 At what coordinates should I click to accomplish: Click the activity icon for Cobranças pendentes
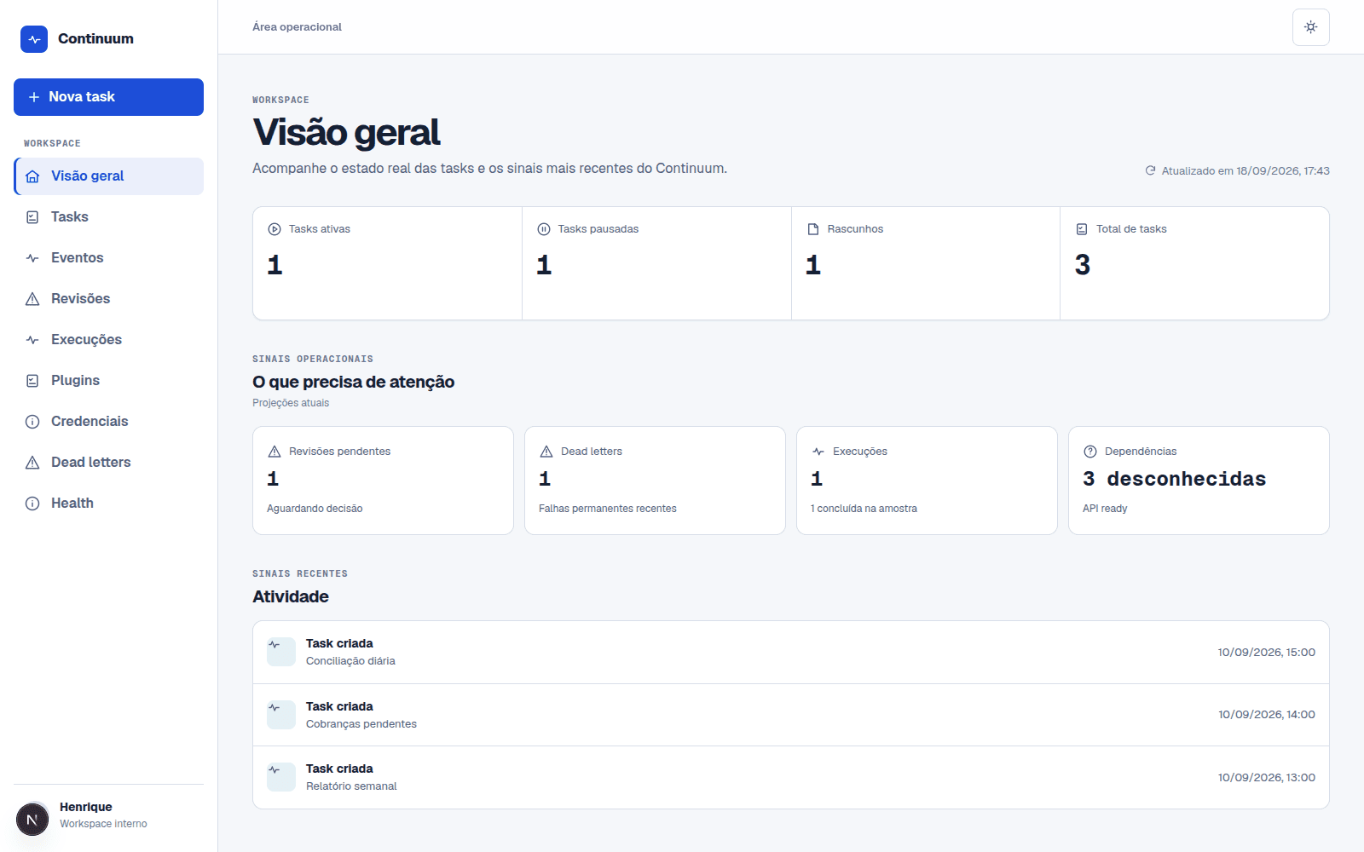pyautogui.click(x=281, y=715)
